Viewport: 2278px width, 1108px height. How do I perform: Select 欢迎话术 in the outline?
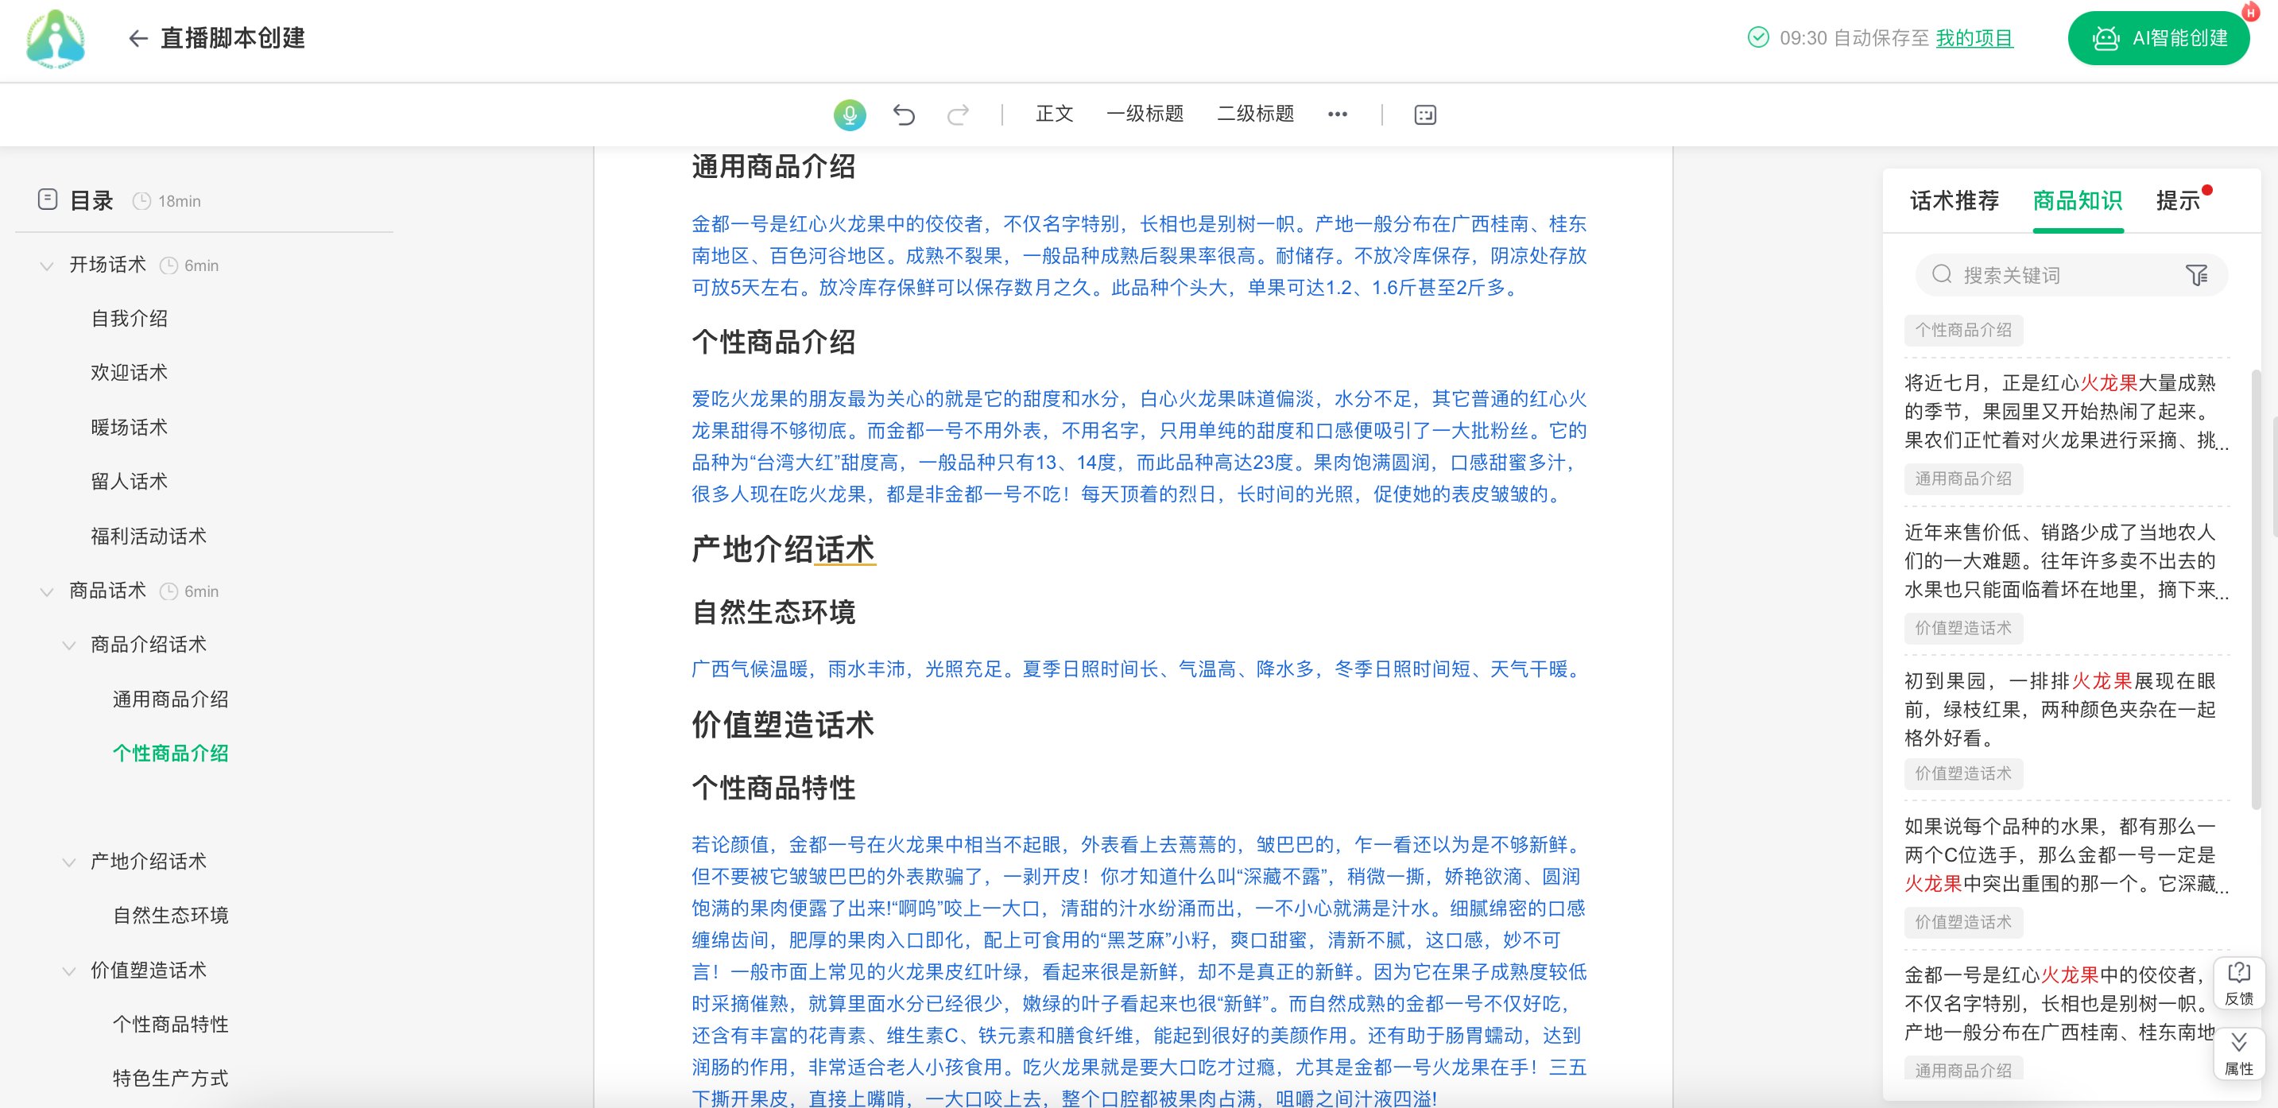(129, 372)
